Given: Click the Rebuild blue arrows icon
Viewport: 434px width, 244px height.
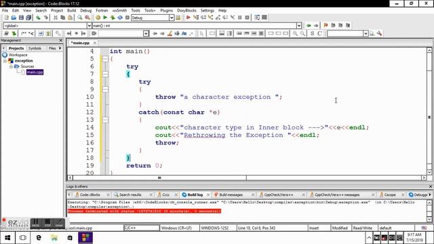Looking at the screenshot, I should [x=120, y=18].
